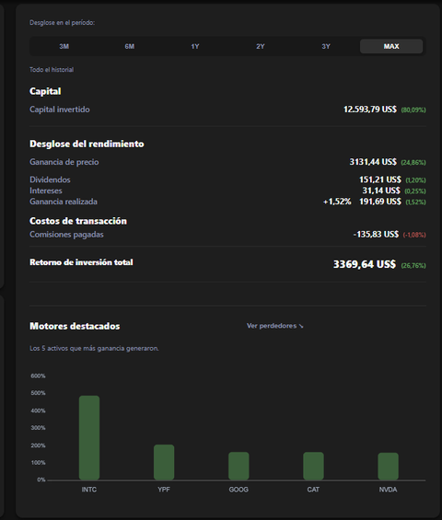The width and height of the screenshot is (442, 520).
Task: Click the Ganancia de precio row
Action: coord(227,162)
